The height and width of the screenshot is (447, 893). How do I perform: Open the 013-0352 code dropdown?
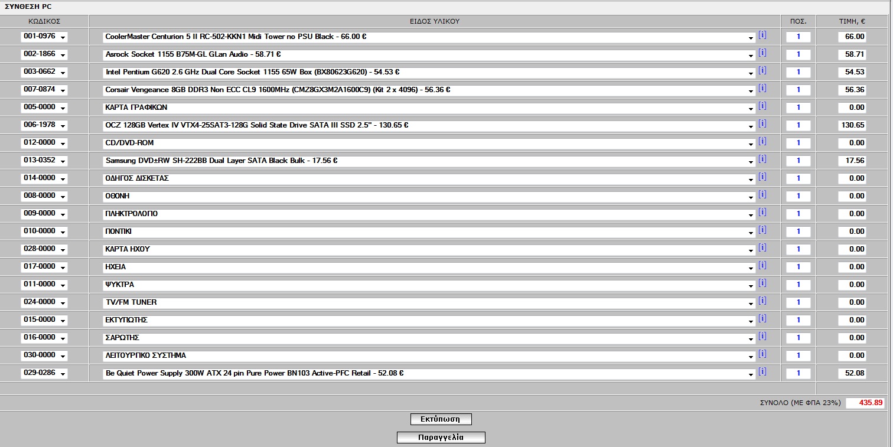click(x=44, y=161)
